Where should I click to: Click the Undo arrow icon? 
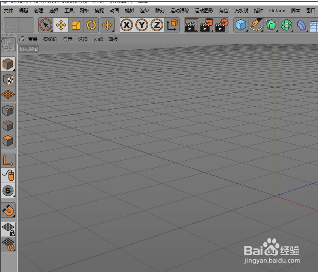tap(11, 25)
